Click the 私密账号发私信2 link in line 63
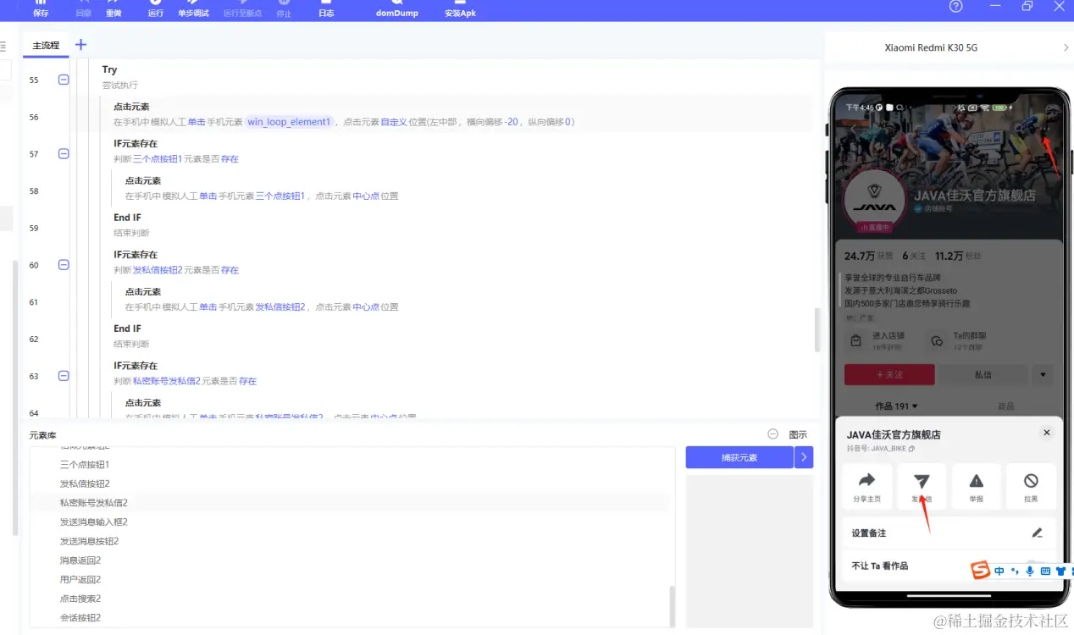This screenshot has height=635, width=1074. 167,381
